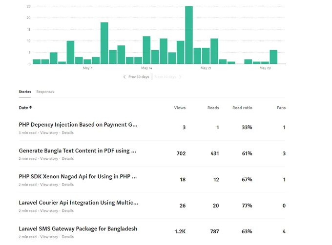332x245 pixels.
Task: Open PHP Depency Injection story title
Action: (78, 125)
